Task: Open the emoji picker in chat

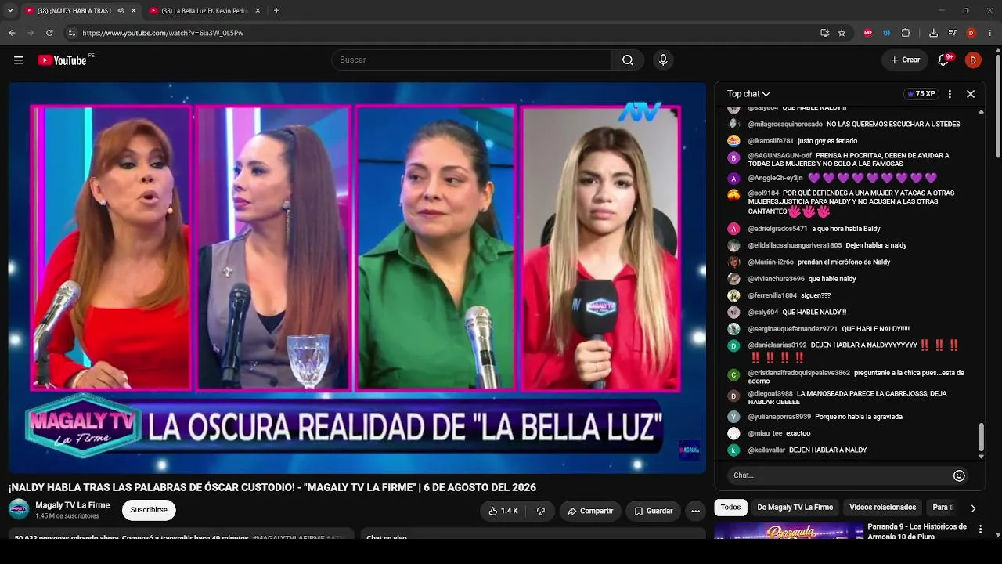Action: click(959, 475)
